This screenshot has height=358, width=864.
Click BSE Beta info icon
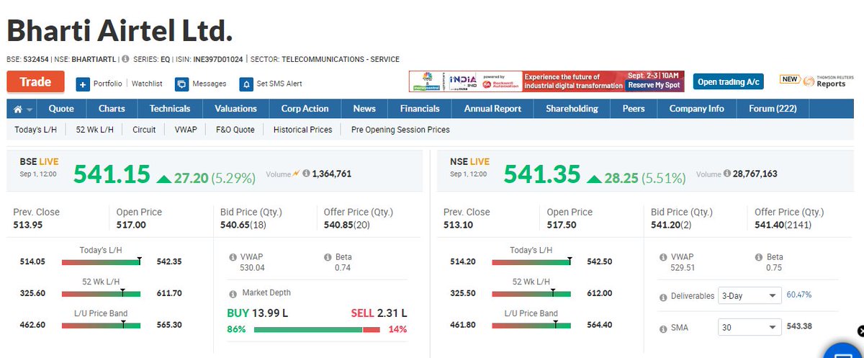[x=328, y=257]
